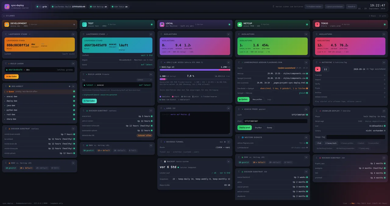
Task: Select step '1 Pull' in Crawler-Deploy
Action: (319, 143)
